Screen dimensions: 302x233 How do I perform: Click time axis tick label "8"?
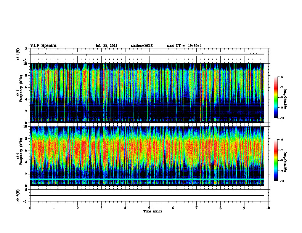[220, 208]
